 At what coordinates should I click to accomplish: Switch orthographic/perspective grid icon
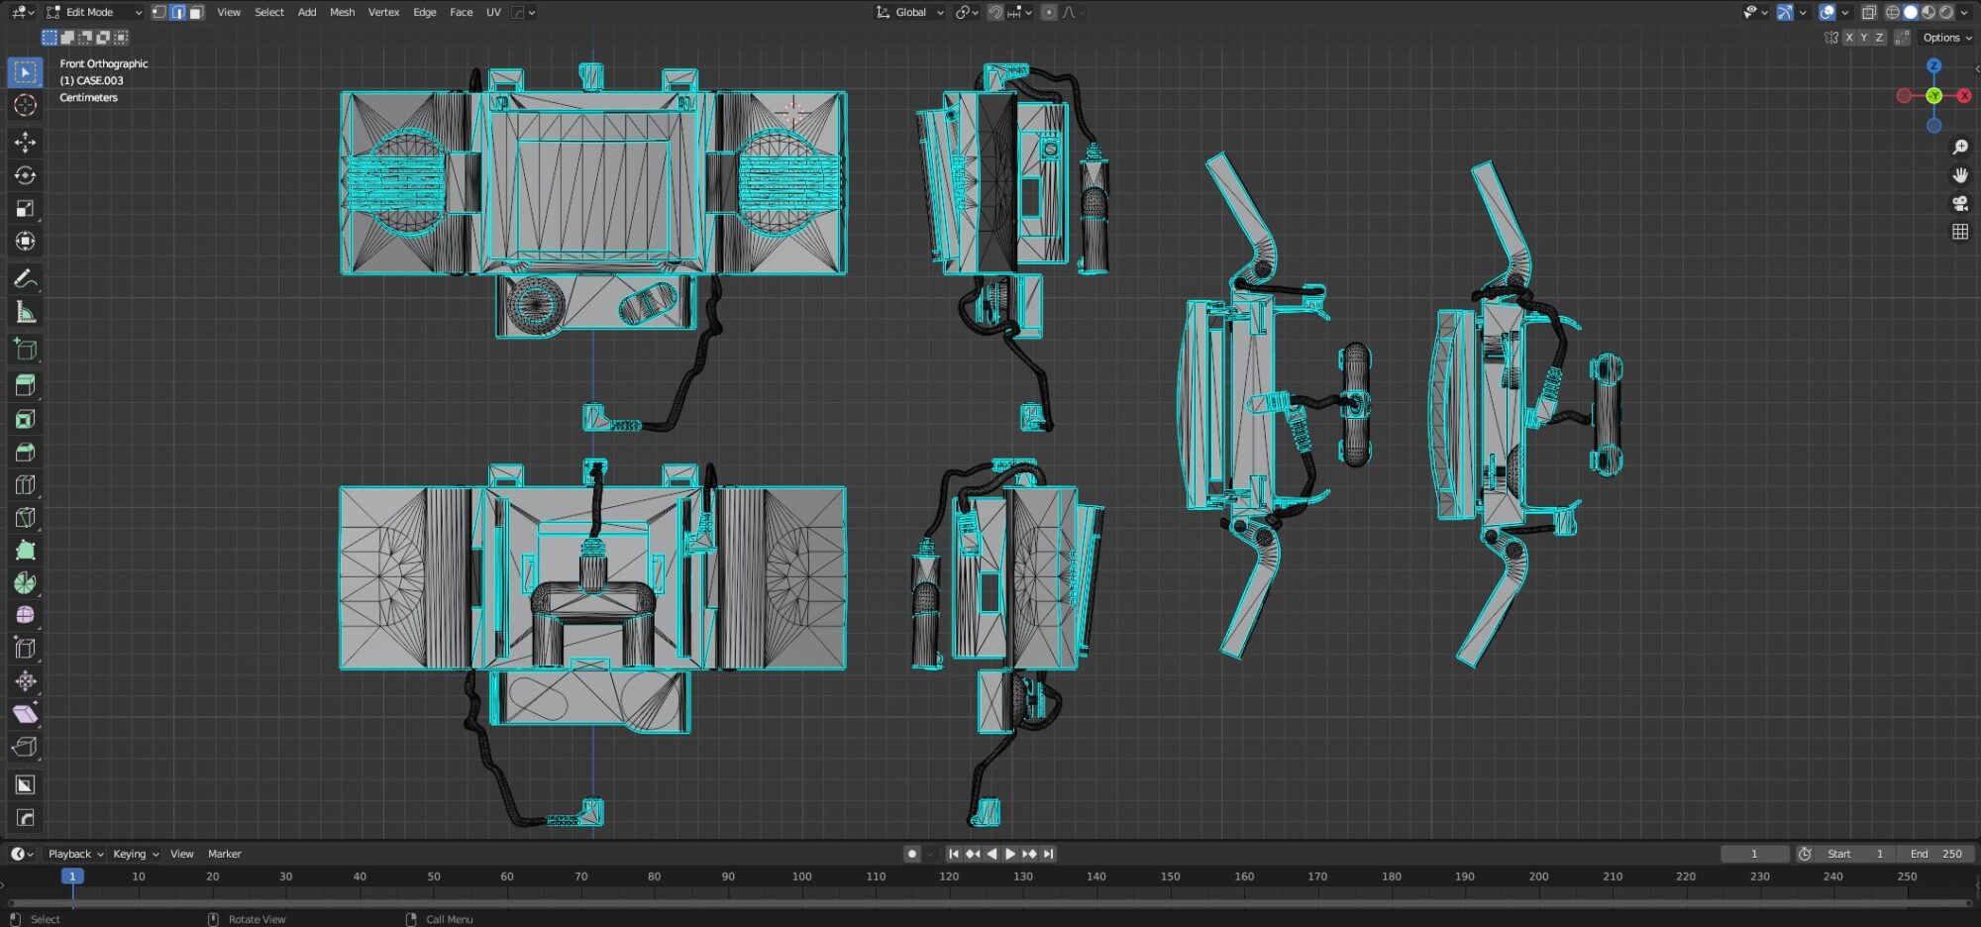click(x=1959, y=232)
